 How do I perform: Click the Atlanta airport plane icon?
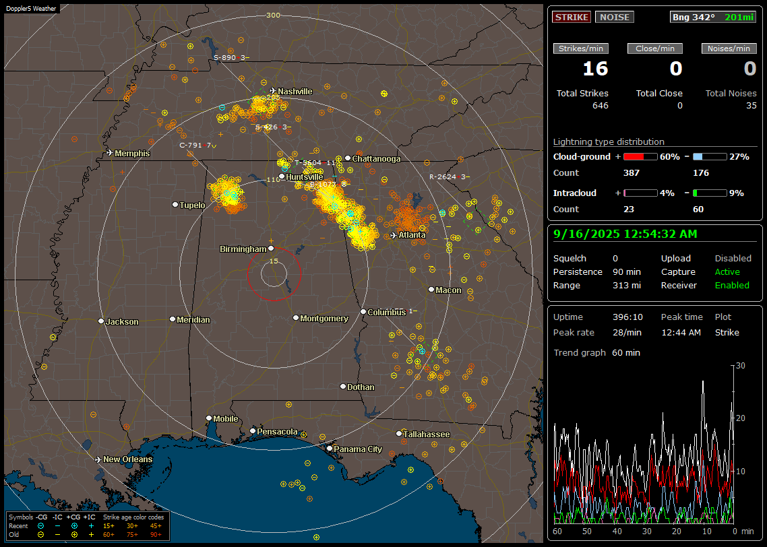[393, 235]
